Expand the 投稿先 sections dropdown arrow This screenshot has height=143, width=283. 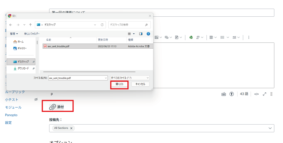270,128
